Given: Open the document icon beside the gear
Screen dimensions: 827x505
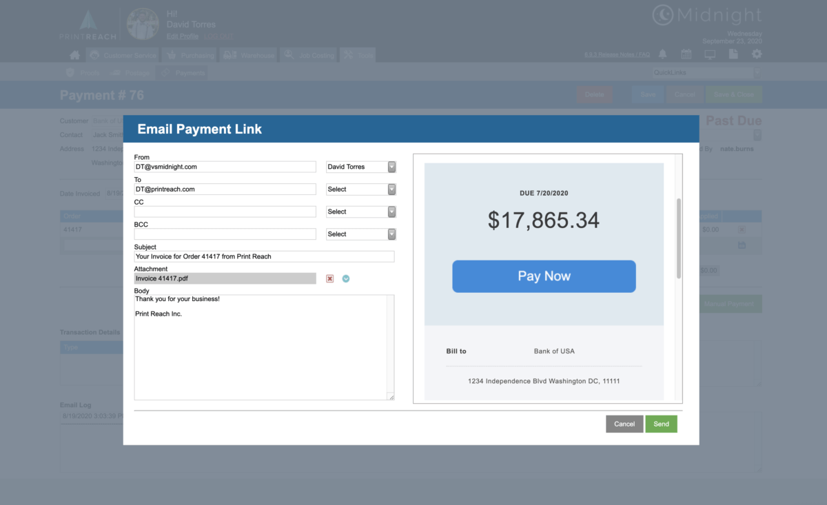Looking at the screenshot, I should 733,54.
